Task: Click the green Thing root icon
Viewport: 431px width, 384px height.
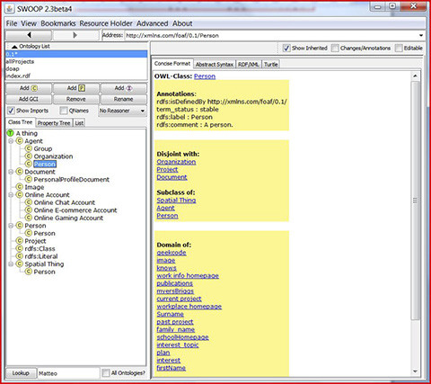Action: point(11,133)
